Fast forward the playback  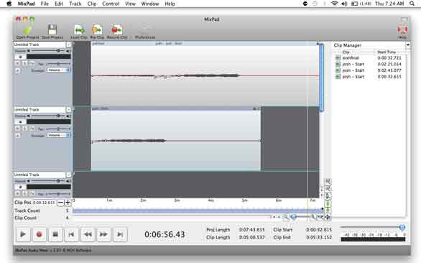click(x=103, y=234)
